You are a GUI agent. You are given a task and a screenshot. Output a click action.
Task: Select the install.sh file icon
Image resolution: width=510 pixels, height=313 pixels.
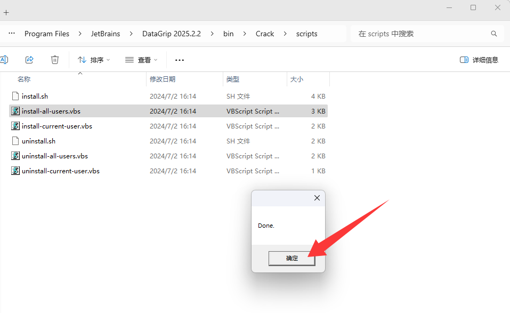(15, 96)
